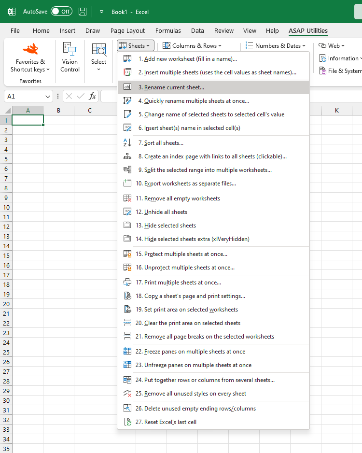Choose 'Set print area on selected worksheets'

(213, 310)
